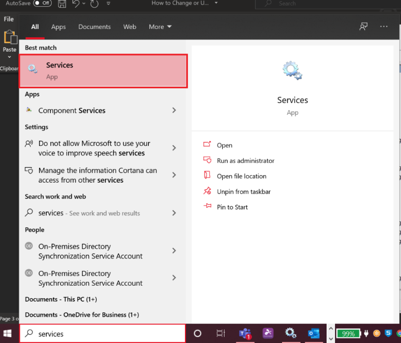Click the Word Search field in title bar
The width and height of the screenshot is (401, 343).
point(327,4)
